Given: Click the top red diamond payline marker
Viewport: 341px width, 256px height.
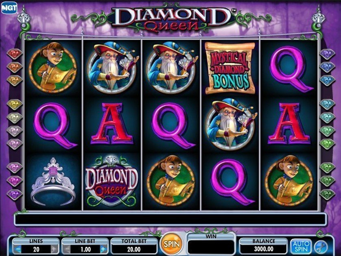Looking at the screenshot, I should click(15, 54).
